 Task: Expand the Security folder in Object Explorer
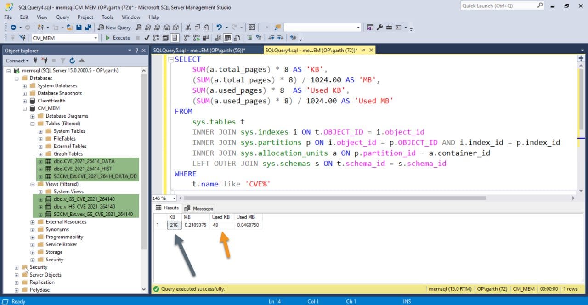tap(16, 267)
